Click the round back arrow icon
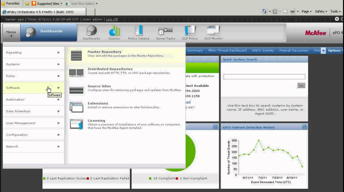 337,19
